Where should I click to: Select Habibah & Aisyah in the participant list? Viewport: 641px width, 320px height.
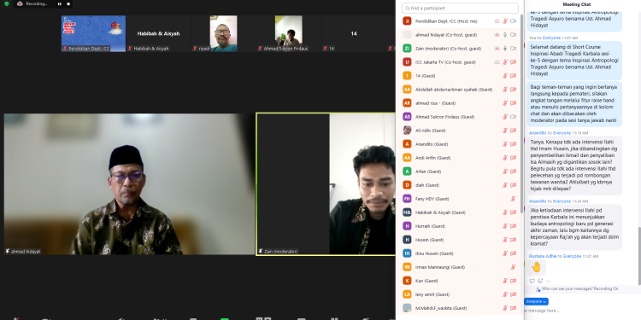tap(460, 212)
